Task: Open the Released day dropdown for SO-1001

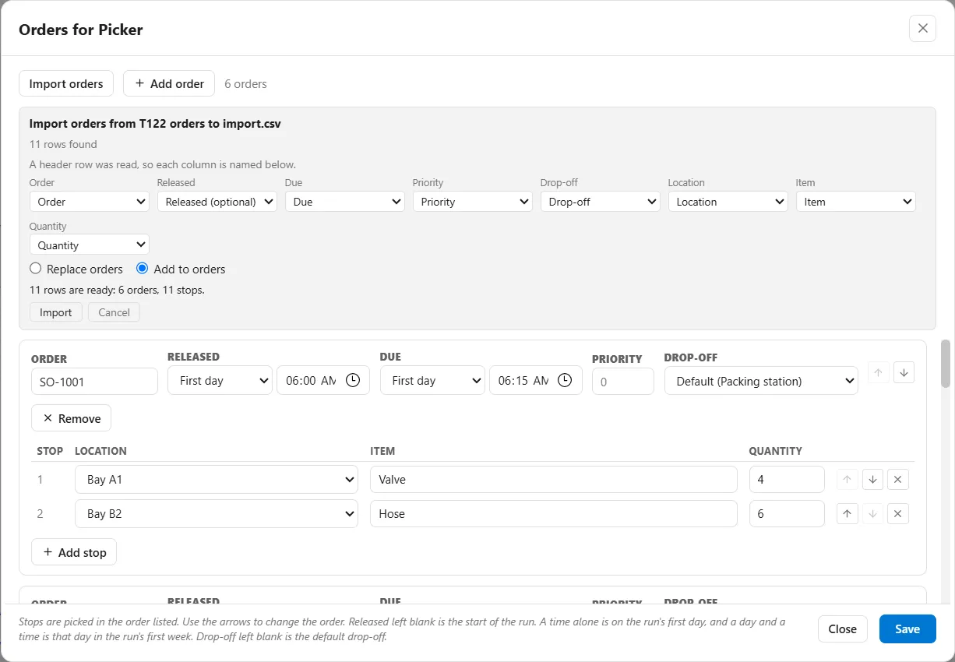Action: click(x=220, y=381)
